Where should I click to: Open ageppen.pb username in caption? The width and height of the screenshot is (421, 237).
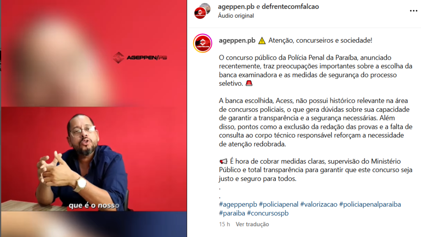[237, 40]
